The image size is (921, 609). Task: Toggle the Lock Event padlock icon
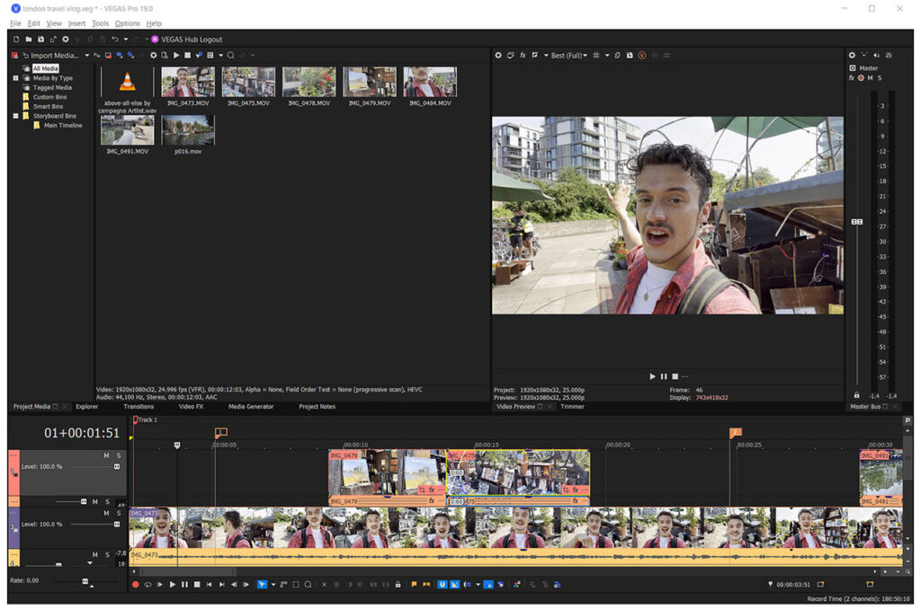tap(398, 585)
